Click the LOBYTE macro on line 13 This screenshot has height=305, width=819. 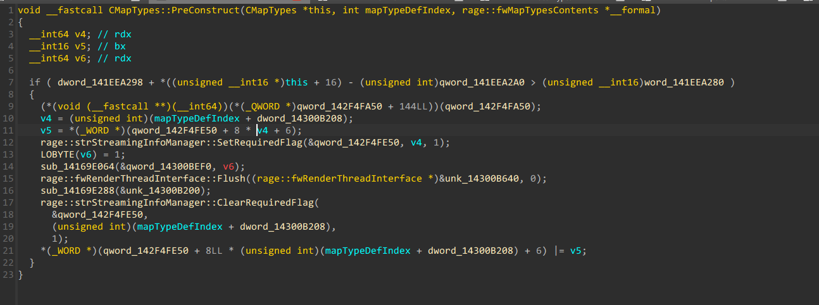56,154
